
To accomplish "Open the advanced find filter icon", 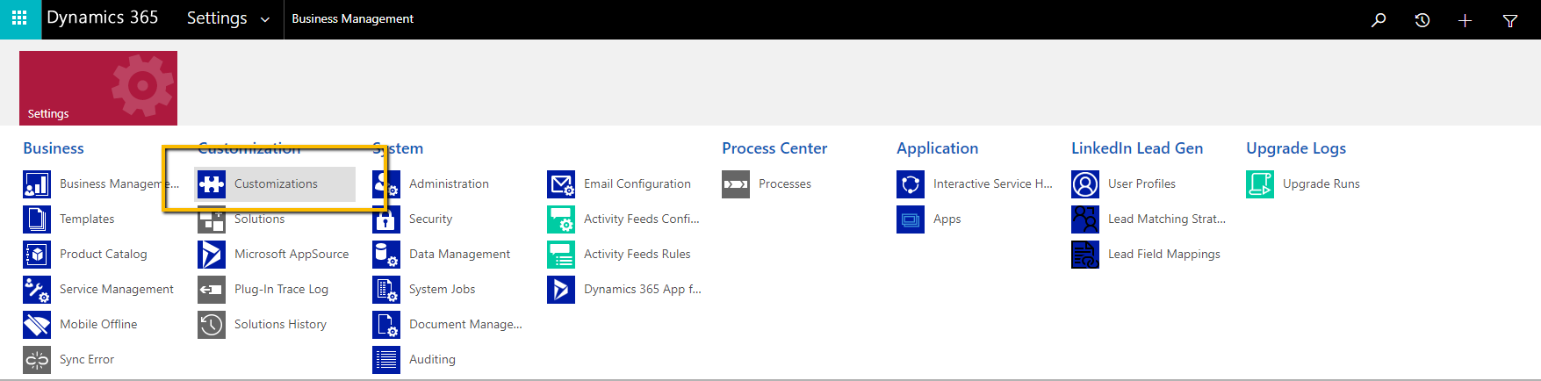I will click(x=1510, y=19).
